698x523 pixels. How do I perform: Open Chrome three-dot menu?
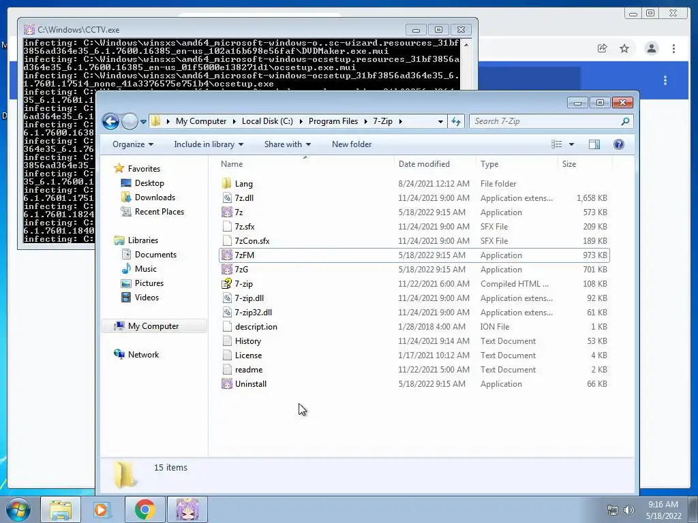click(673, 48)
